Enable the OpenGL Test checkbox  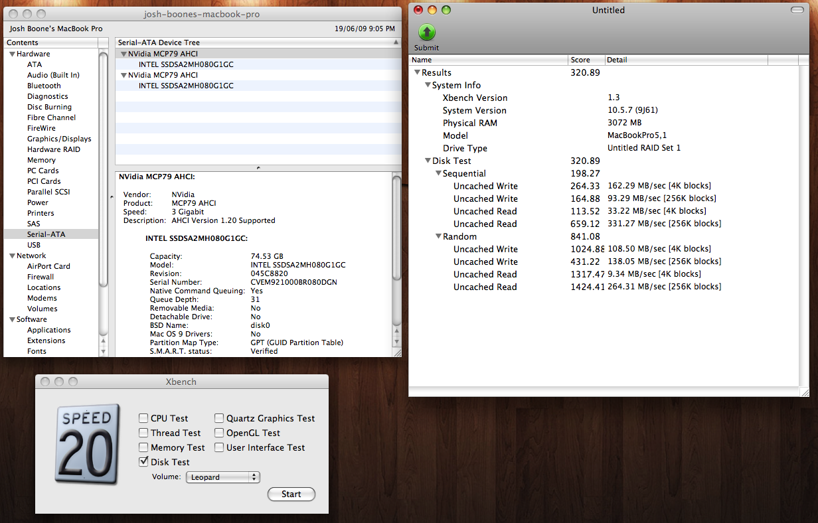[219, 433]
